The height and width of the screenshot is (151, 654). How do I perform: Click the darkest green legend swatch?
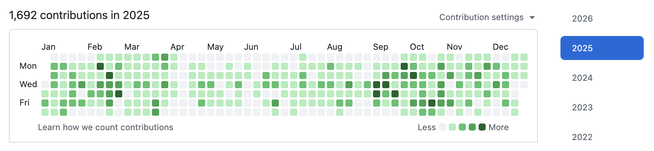[482, 127]
